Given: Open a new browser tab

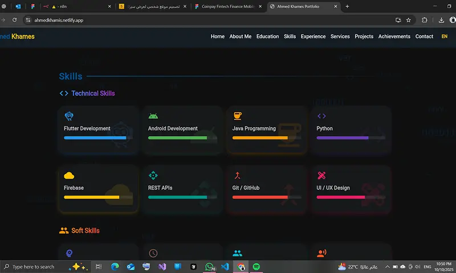Looking at the screenshot, I should tap(347, 6).
